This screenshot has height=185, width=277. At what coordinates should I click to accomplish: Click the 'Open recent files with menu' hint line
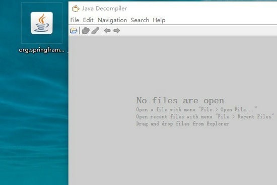tap(205, 116)
